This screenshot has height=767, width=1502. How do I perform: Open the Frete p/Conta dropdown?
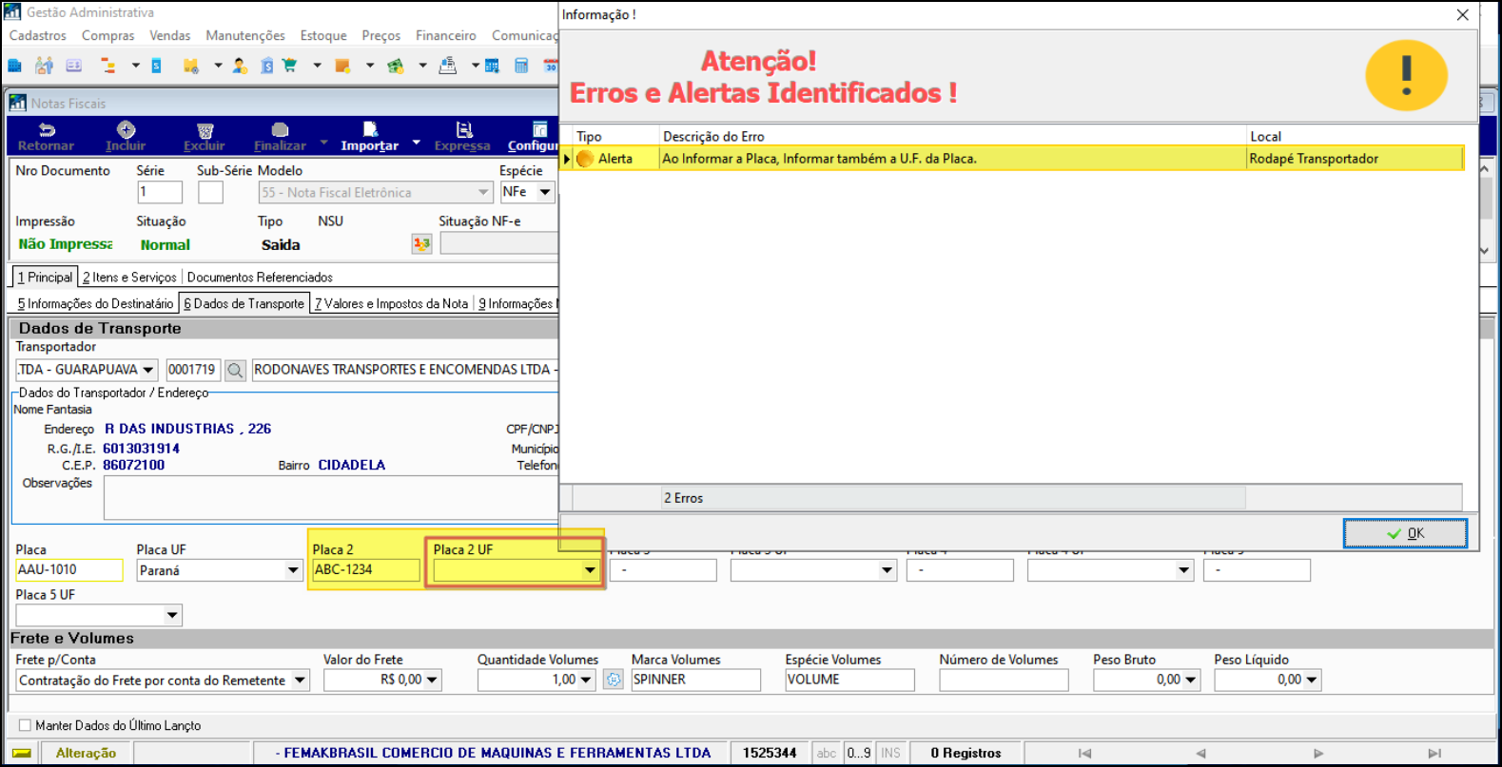tap(300, 680)
